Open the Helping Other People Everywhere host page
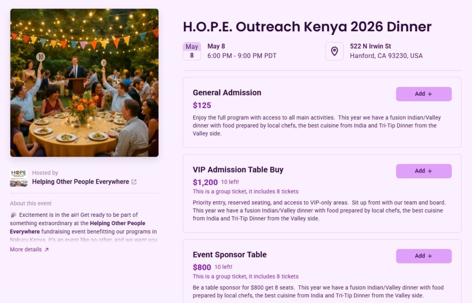472x303 pixels. pos(81,182)
